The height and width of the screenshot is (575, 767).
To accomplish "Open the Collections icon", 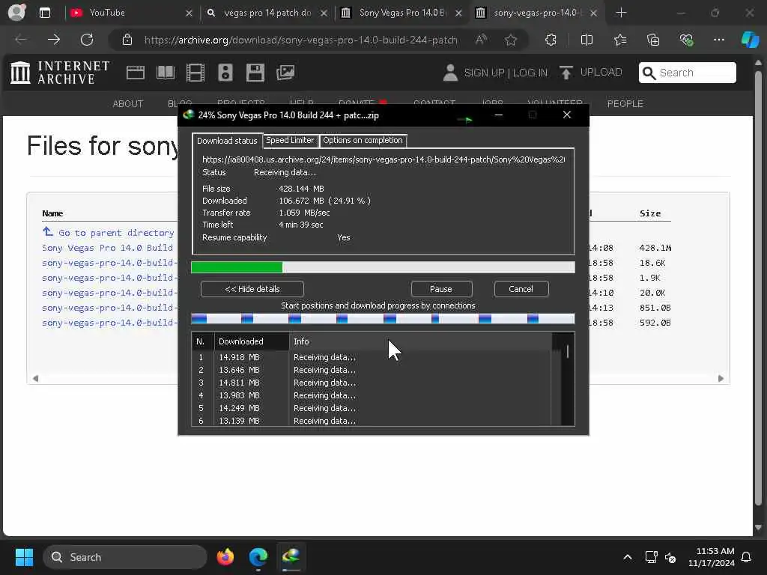I will 653,40.
